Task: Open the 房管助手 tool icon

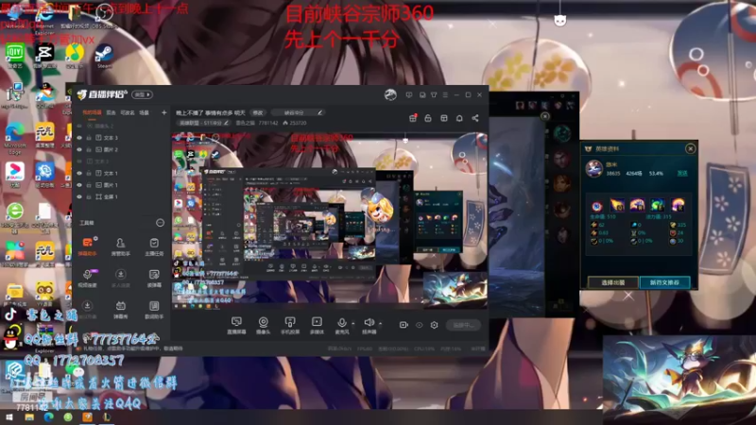Action: point(121,246)
